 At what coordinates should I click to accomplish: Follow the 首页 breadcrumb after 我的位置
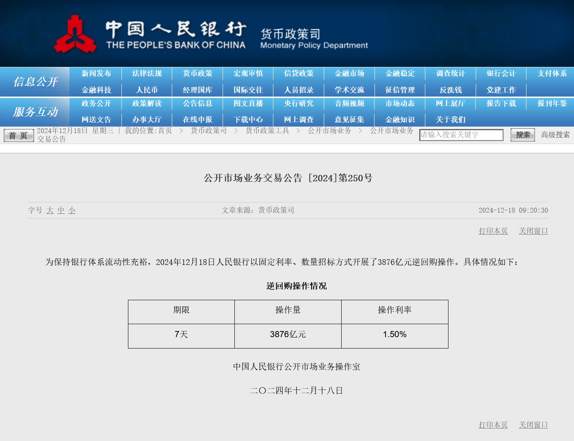pos(165,131)
